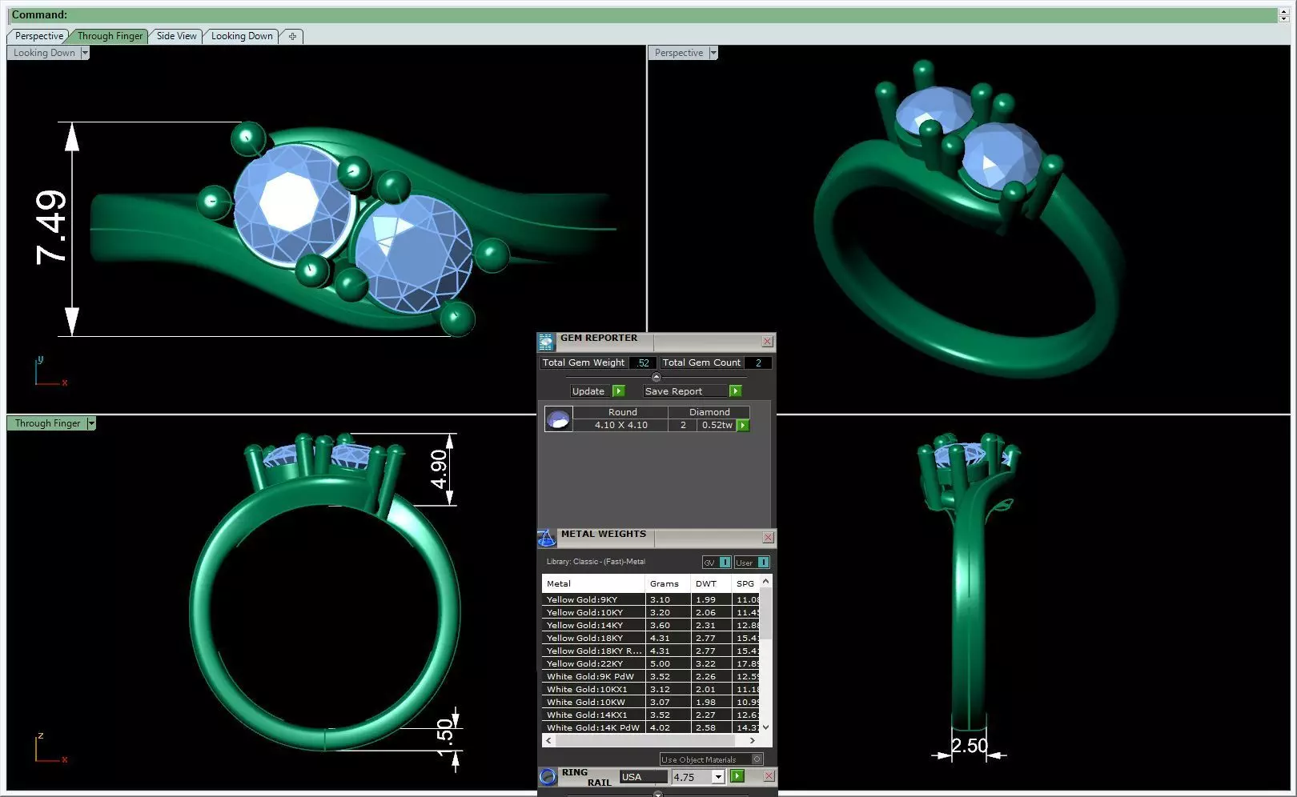Click the Total Gem Count value
The image size is (1297, 797).
[x=758, y=362]
